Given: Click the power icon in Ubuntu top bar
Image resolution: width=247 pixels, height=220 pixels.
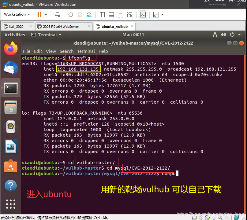Looking at the screenshot, I should [x=232, y=35].
